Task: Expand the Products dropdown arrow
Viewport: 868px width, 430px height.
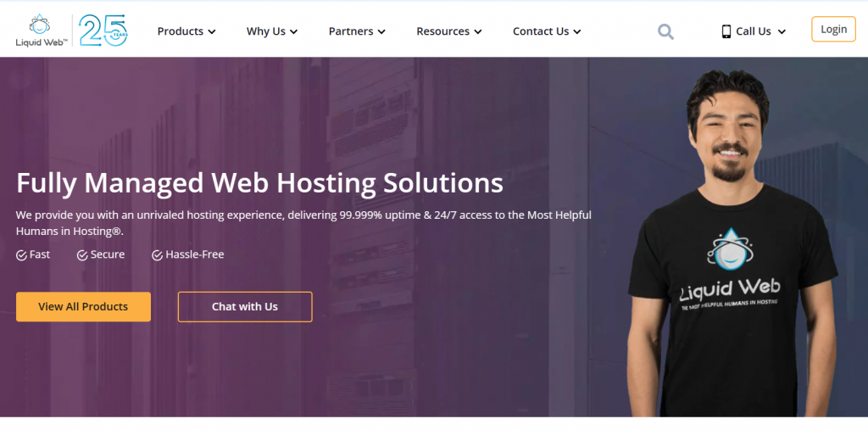Action: pyautogui.click(x=212, y=32)
